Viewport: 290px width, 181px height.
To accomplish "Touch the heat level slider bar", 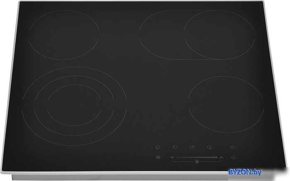I will 197,157.
